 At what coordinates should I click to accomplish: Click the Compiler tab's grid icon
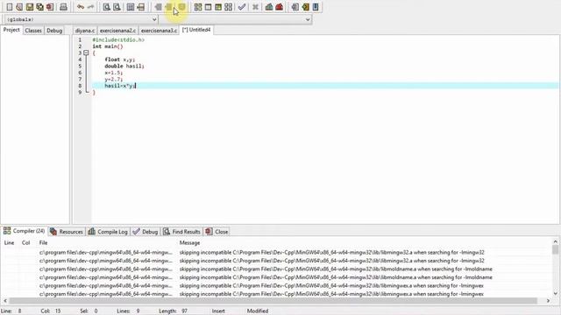coord(7,231)
